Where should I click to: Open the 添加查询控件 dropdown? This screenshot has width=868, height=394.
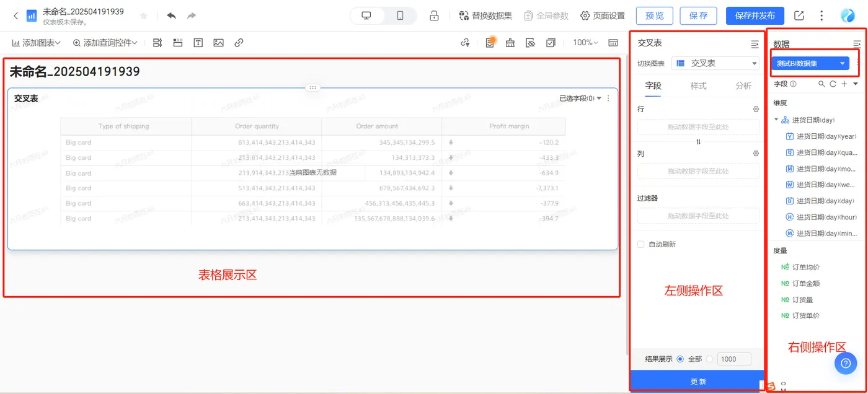coord(105,43)
